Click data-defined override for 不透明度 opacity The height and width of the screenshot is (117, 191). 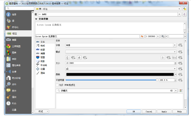tap(180, 80)
